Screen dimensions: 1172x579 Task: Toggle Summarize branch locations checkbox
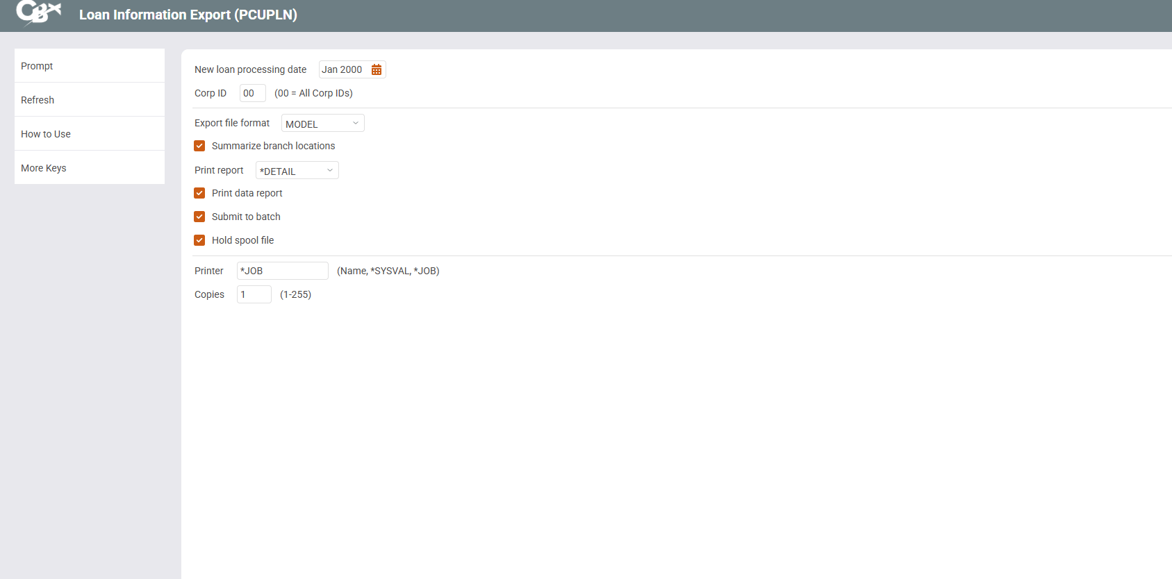[199, 146]
